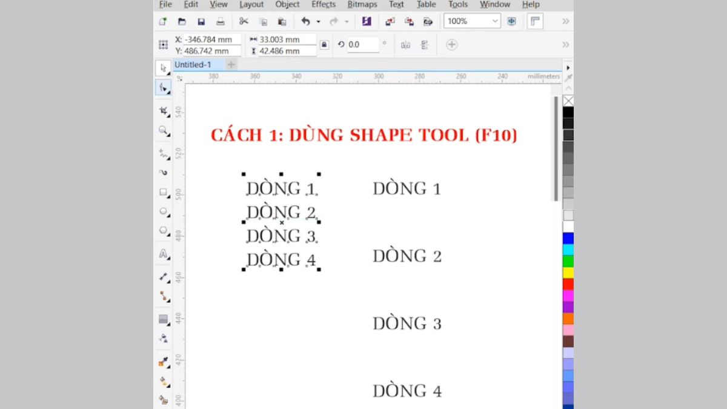The image size is (727, 409).
Task: Create a new document from toolbar
Action: point(162,21)
